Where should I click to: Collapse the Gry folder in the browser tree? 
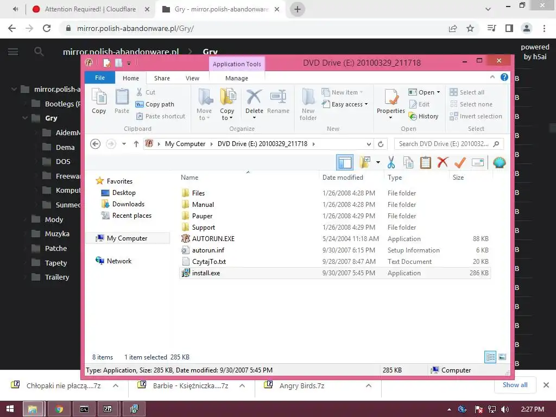coord(25,118)
